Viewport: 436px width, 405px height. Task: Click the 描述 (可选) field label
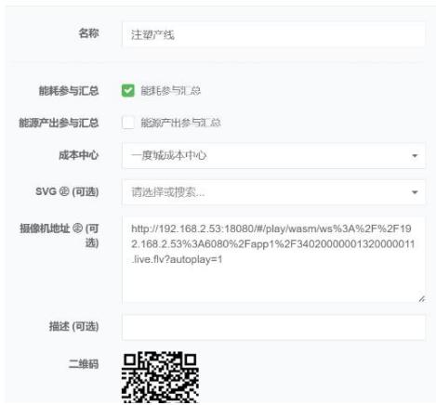(x=73, y=326)
